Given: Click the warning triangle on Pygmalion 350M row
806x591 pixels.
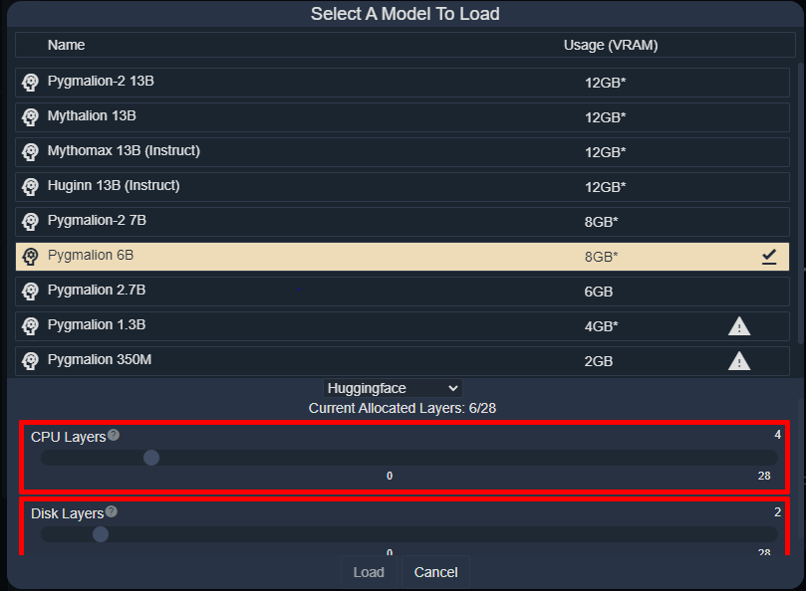Looking at the screenshot, I should pos(738,360).
